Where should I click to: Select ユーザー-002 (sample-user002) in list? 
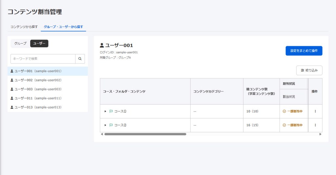[x=48, y=80]
